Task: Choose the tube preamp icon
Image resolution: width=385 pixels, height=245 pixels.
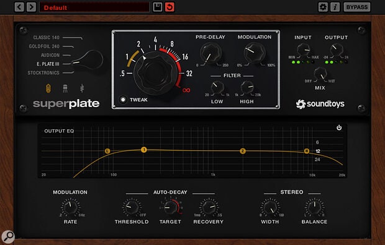Action: 48,88
